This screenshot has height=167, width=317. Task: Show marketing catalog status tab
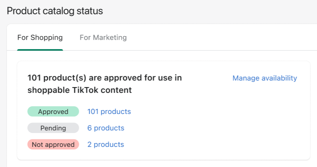pos(103,37)
